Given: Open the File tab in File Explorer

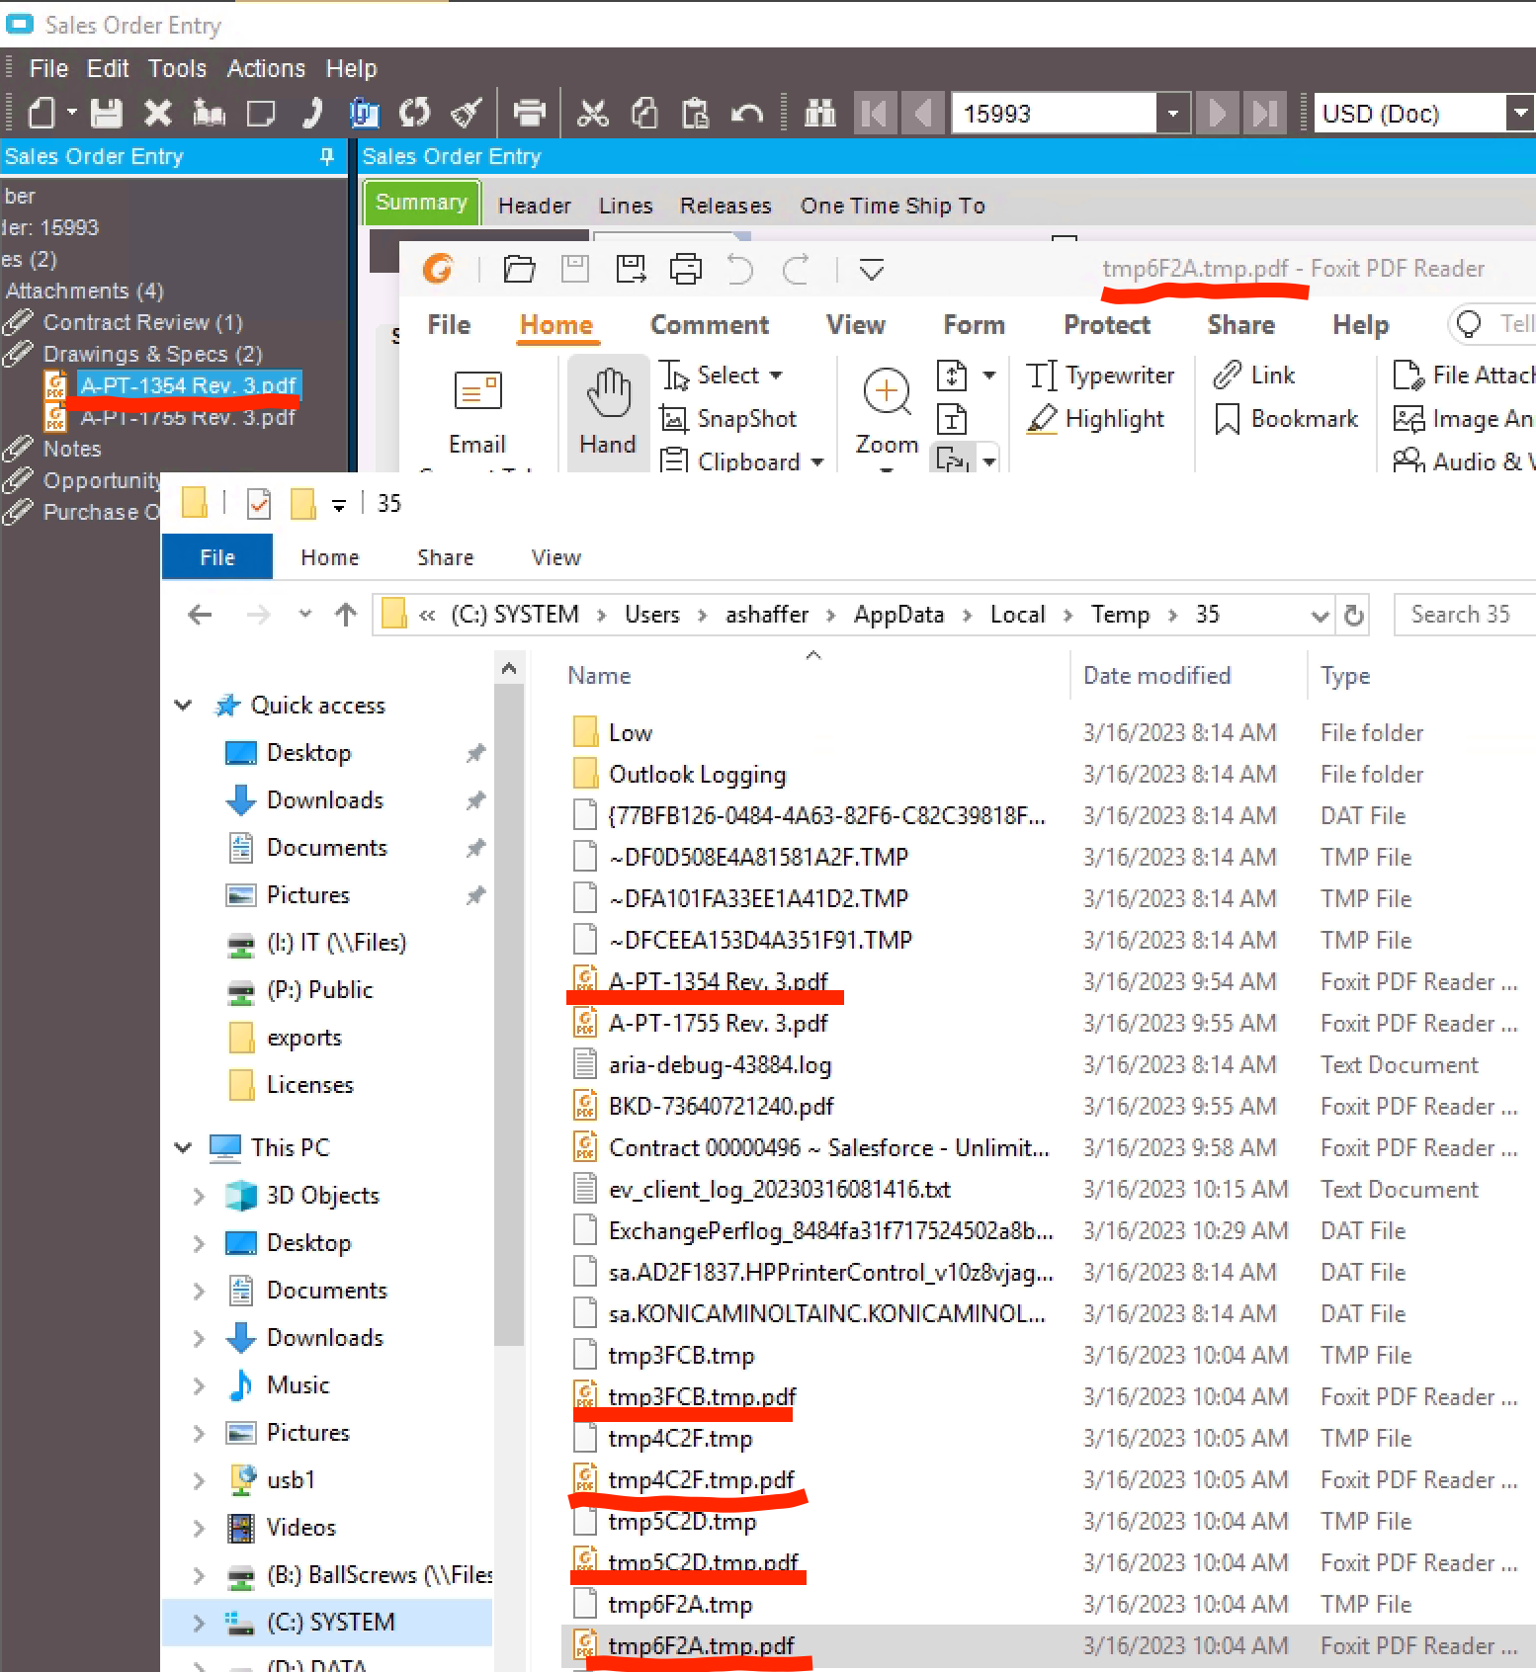Looking at the screenshot, I should (x=217, y=557).
